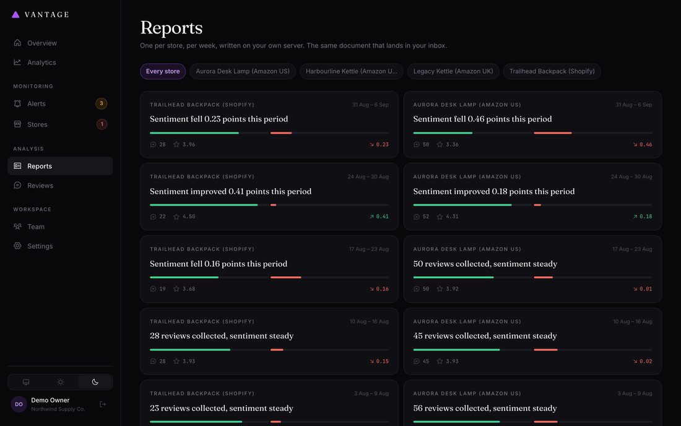
Task: Open report Sentiment improved 0.18
Action: pyautogui.click(x=532, y=197)
